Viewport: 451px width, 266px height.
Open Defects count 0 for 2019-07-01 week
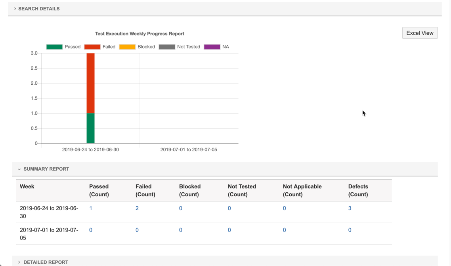pyautogui.click(x=350, y=230)
